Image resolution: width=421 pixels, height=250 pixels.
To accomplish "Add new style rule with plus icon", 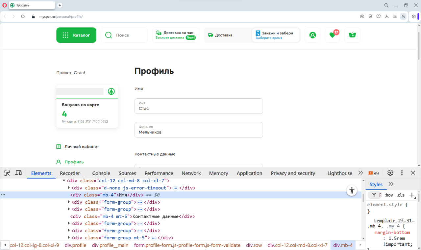I will point(412,195).
